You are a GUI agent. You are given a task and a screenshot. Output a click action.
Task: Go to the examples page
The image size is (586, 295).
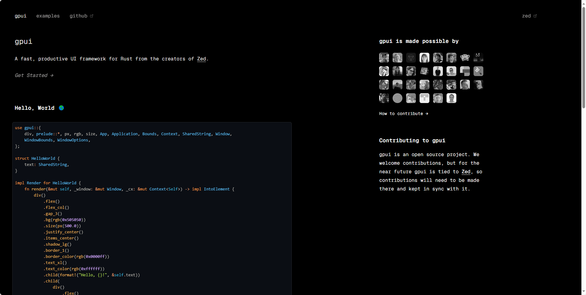click(48, 16)
